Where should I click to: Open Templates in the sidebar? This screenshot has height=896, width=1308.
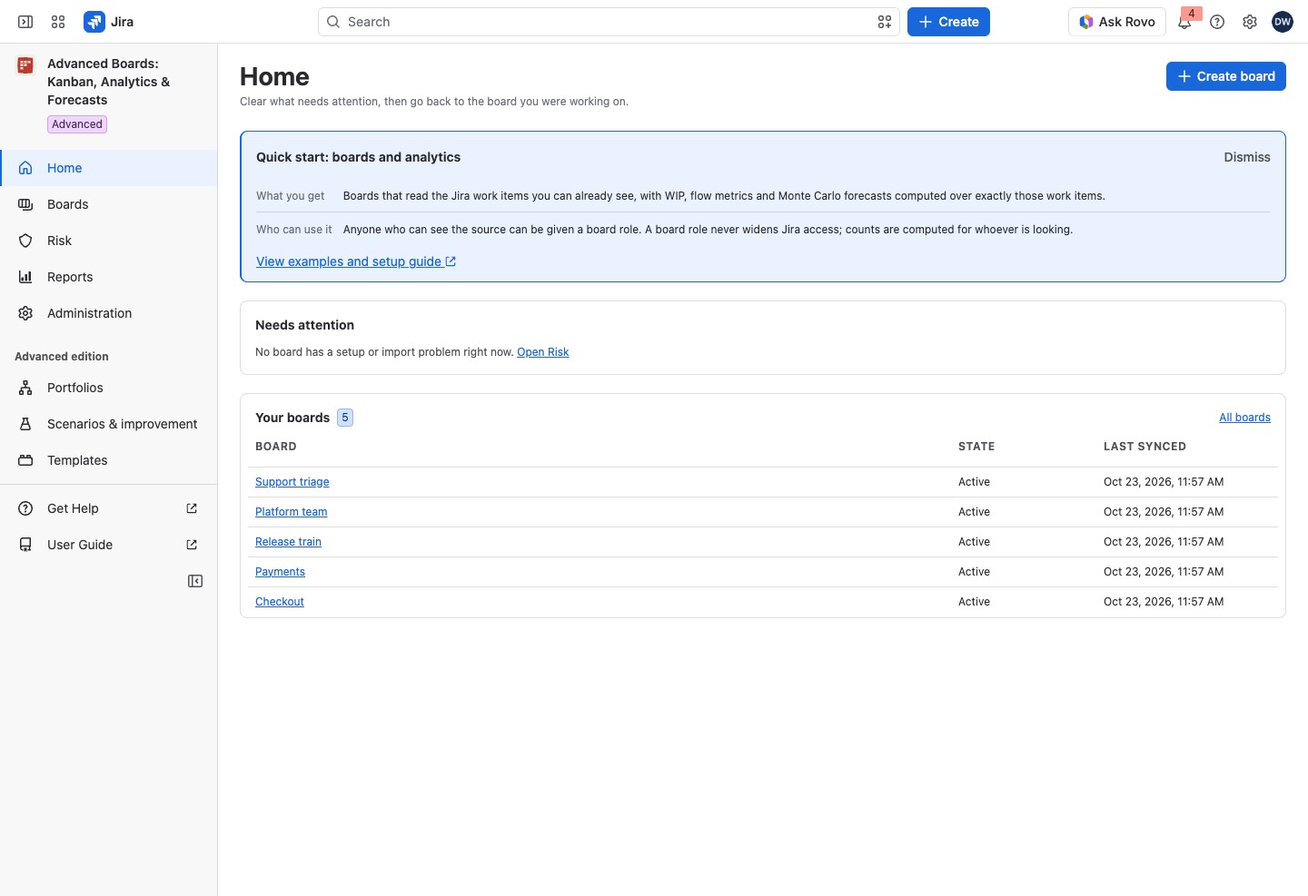tap(109, 460)
